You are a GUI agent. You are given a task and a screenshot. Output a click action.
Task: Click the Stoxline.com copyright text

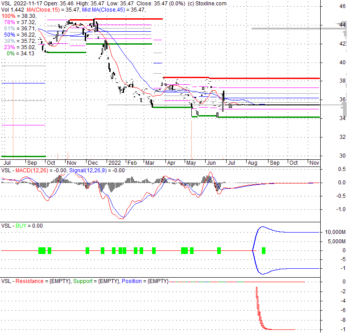207,4
